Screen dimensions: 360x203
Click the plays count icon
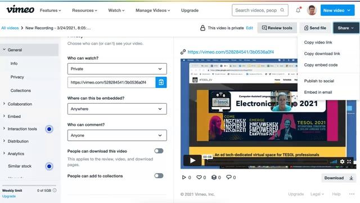tap(184, 177)
